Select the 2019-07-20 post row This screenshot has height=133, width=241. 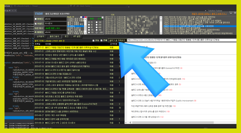tap(77, 55)
